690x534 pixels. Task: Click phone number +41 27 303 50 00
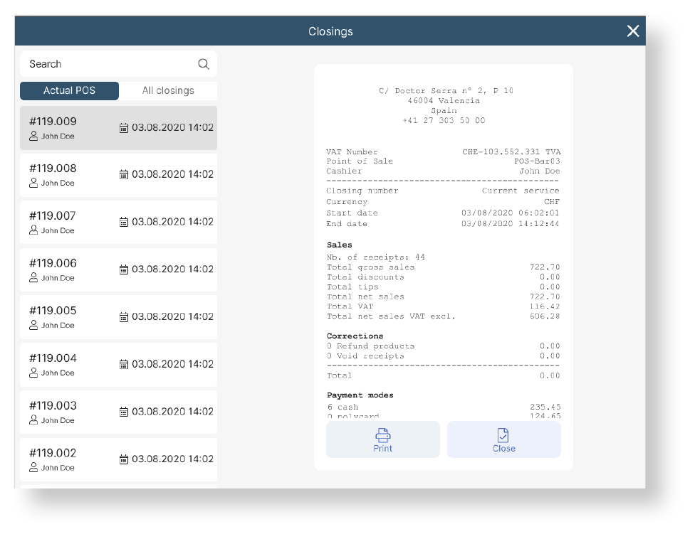pos(444,120)
